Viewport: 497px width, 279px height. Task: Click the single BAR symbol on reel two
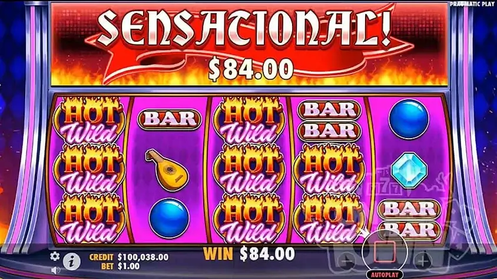pos(170,119)
